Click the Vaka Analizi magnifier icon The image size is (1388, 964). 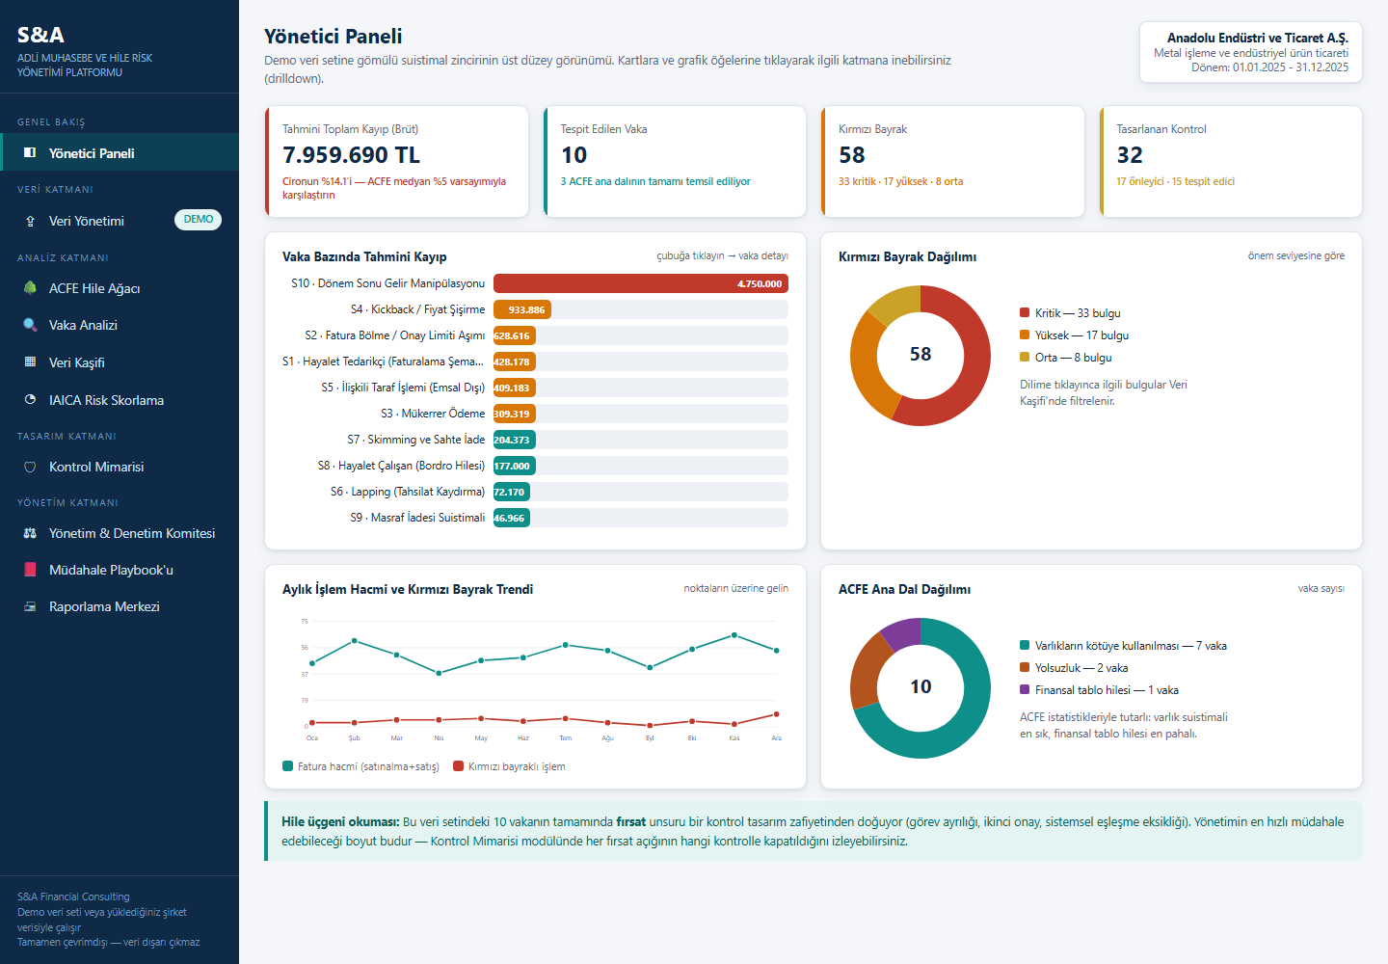click(x=30, y=325)
